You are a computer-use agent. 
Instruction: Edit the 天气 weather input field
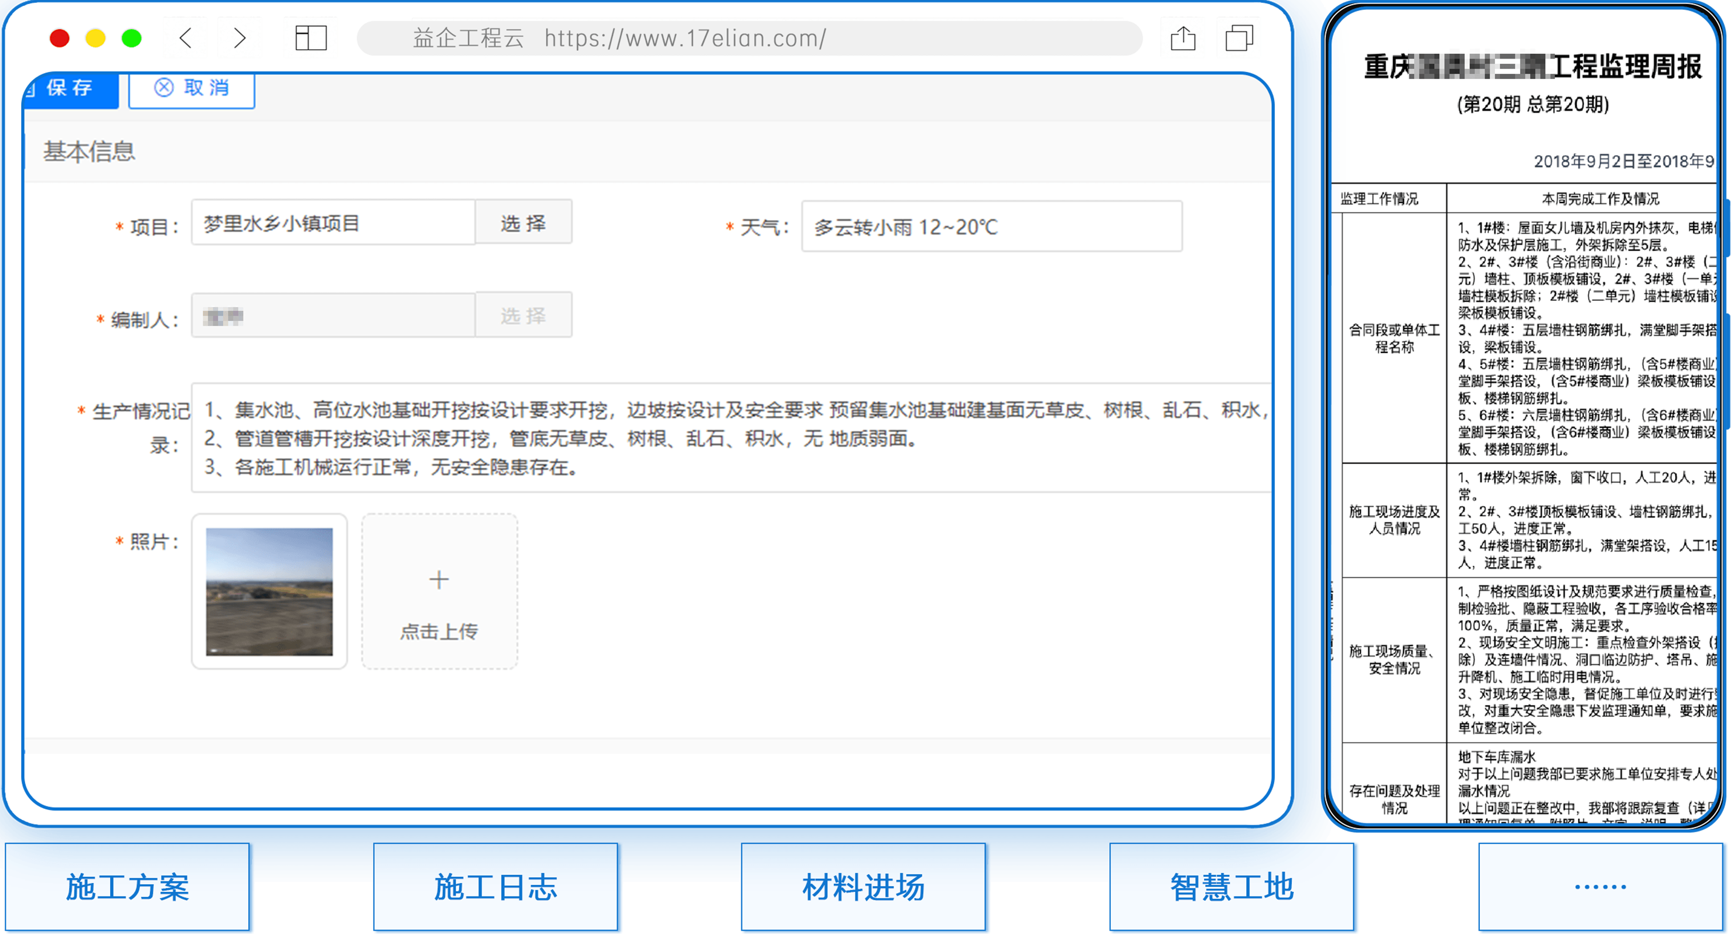[992, 227]
